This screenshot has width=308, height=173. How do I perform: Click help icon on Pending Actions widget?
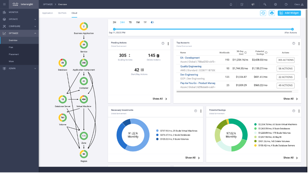pos(163,43)
